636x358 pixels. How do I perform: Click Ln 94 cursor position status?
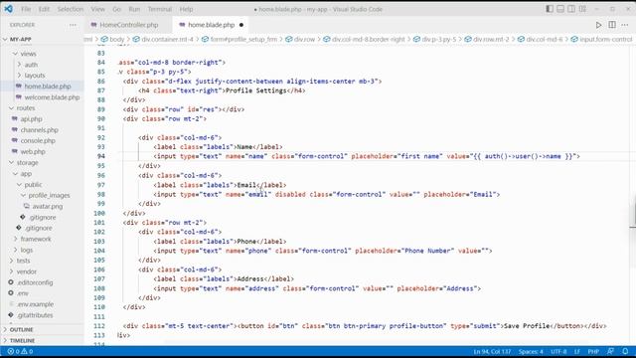(x=492, y=351)
